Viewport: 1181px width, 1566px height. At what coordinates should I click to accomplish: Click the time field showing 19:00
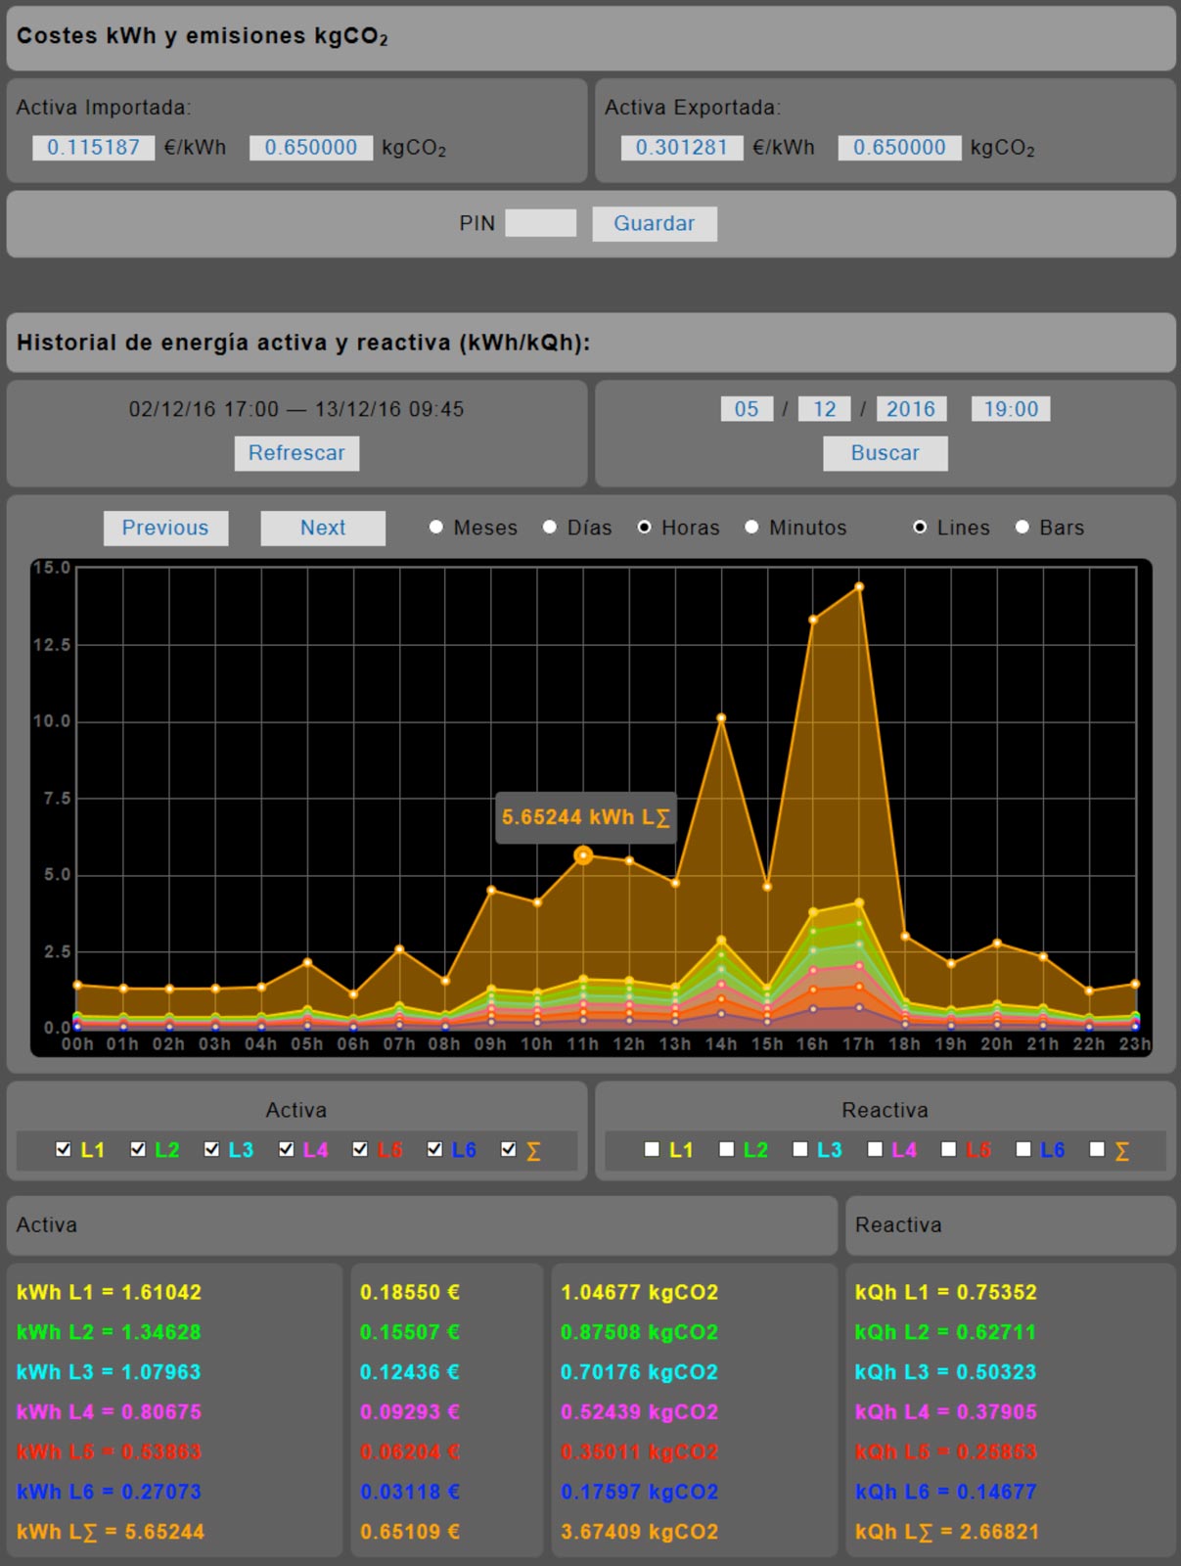pyautogui.click(x=1011, y=409)
